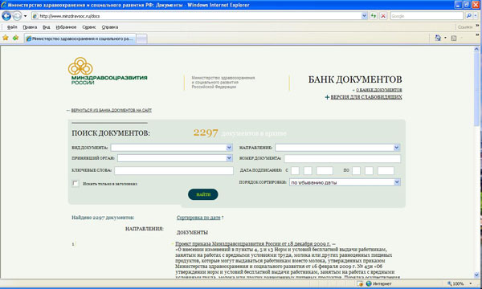Open the Сервис menu
482x289 pixels.
coord(89,27)
